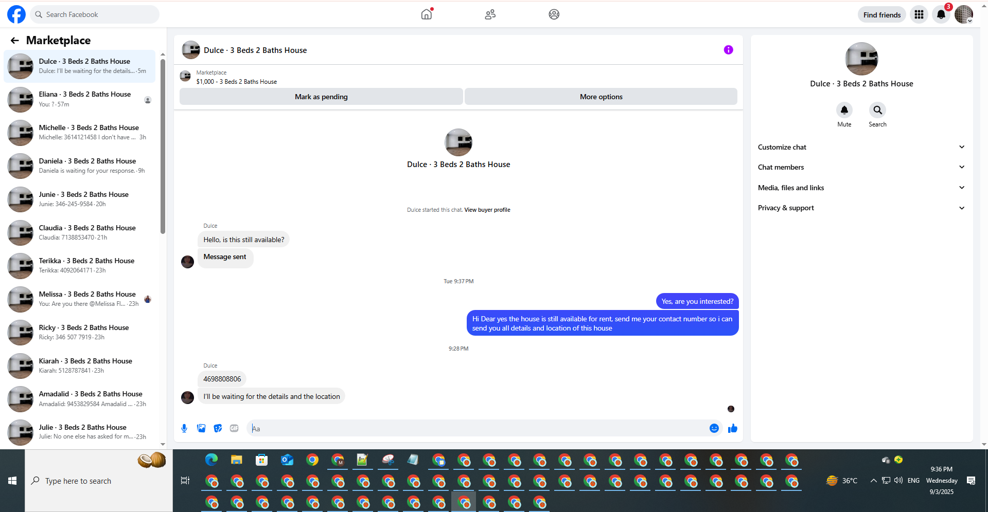
Task: Expand the Privacy & support section
Action: [x=862, y=208]
